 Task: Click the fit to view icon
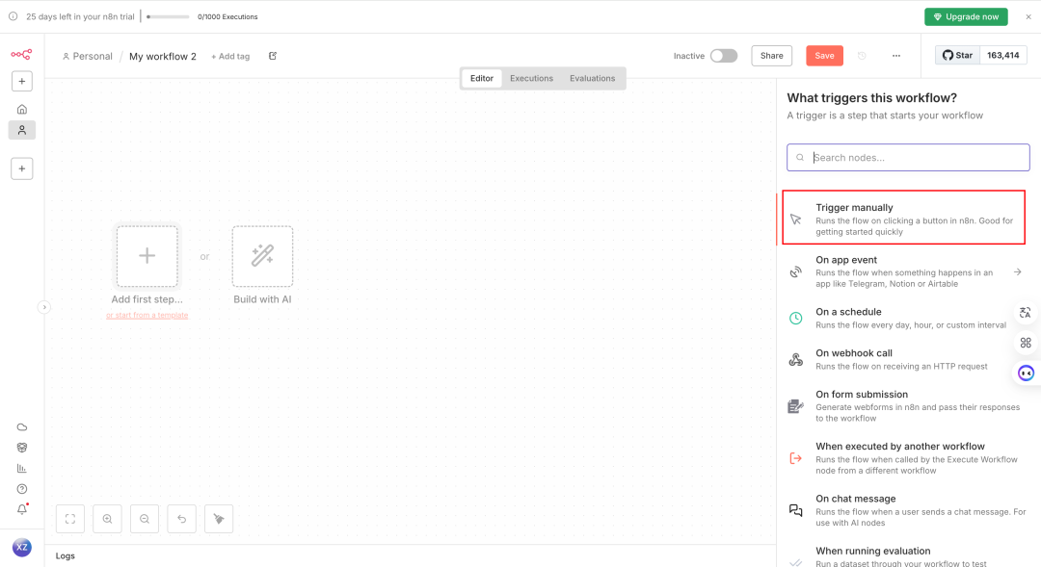tap(70, 519)
